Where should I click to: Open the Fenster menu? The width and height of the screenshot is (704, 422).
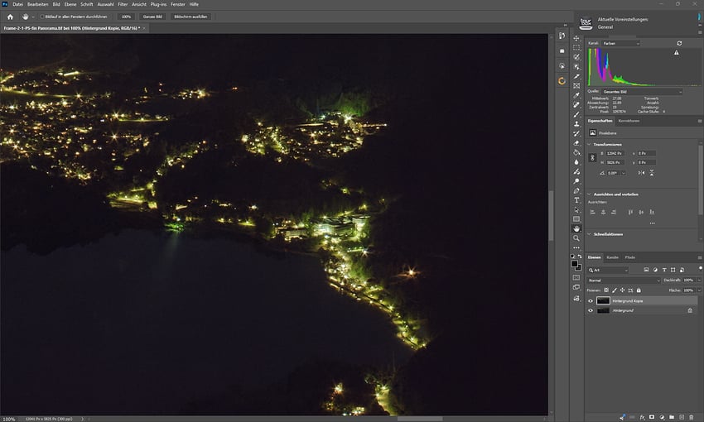click(x=178, y=4)
